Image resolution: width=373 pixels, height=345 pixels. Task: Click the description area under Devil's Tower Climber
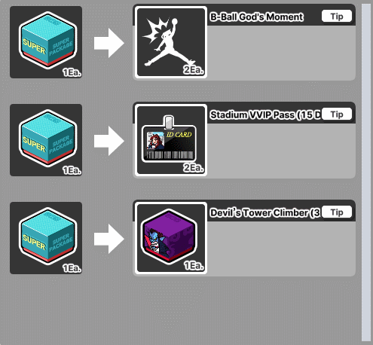tap(281, 249)
